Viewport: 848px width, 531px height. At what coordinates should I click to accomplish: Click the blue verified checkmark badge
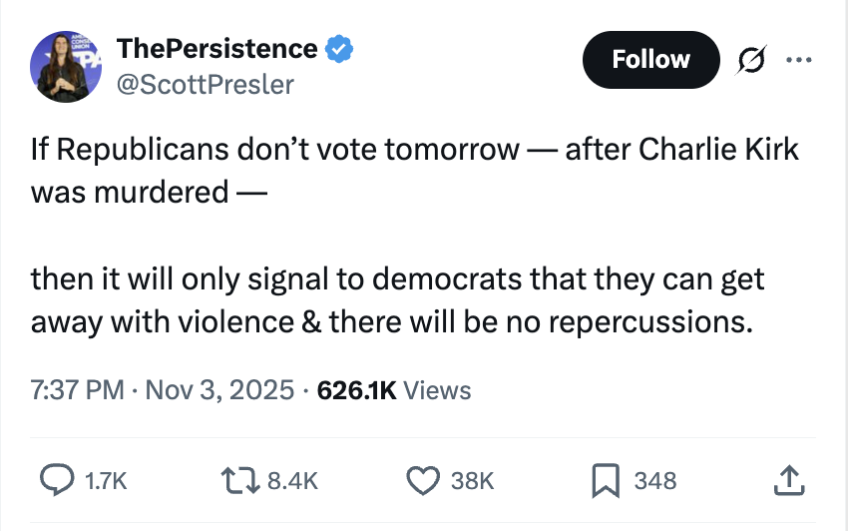pos(341,48)
